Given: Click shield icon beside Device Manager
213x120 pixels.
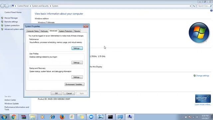Looking at the screenshot, I should click(x=2, y=18).
